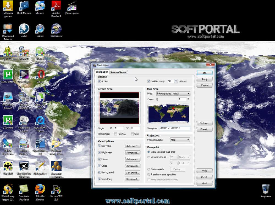Screen dimensions: 275x205
Task: Select View selected map area radio
Action: click(x=149, y=152)
